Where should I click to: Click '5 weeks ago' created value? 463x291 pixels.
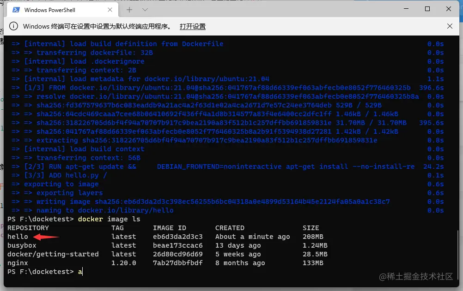point(238,254)
